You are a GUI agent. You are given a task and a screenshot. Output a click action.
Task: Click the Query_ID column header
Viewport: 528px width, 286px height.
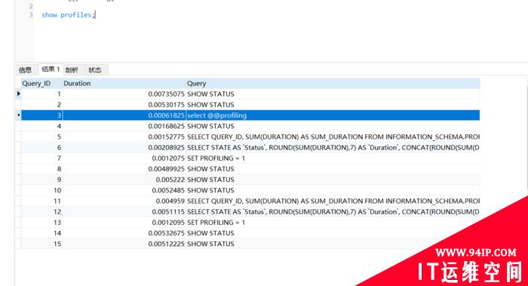36,83
